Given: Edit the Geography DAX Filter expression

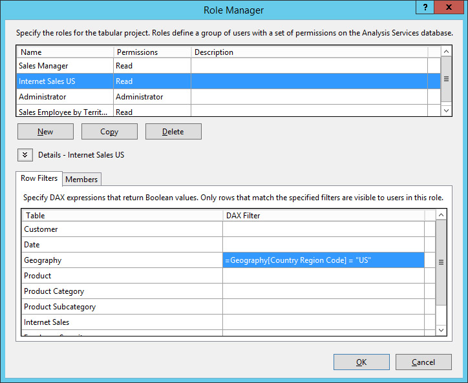Looking at the screenshot, I should [x=323, y=260].
